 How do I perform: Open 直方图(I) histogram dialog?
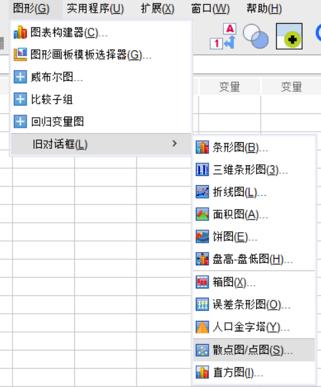[x=254, y=372]
